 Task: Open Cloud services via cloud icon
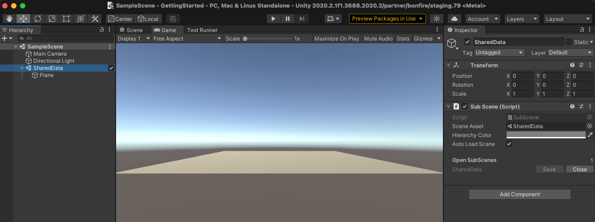454,19
